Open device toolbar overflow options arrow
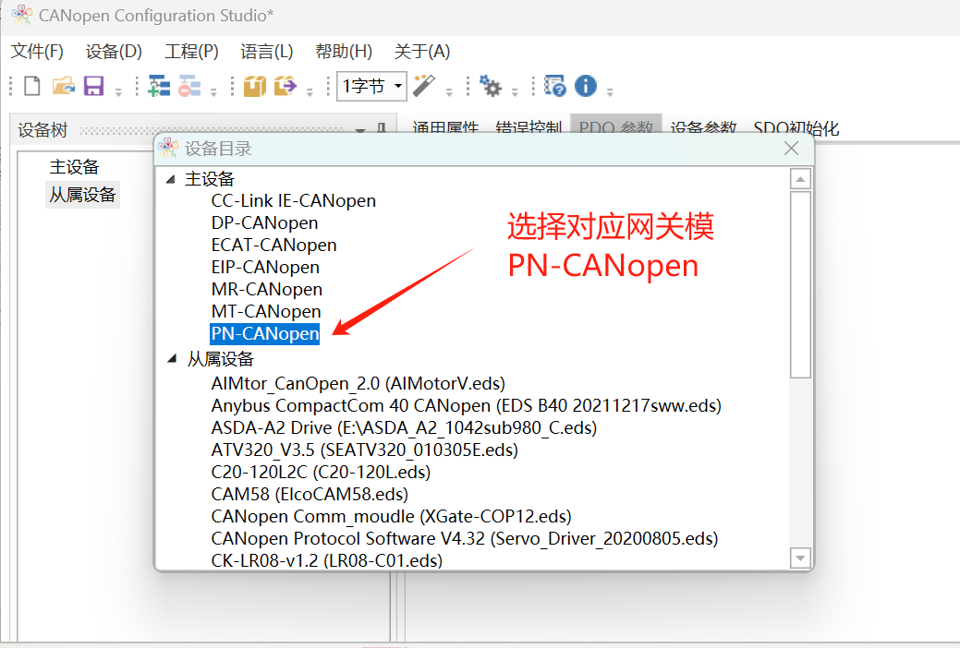 click(213, 91)
